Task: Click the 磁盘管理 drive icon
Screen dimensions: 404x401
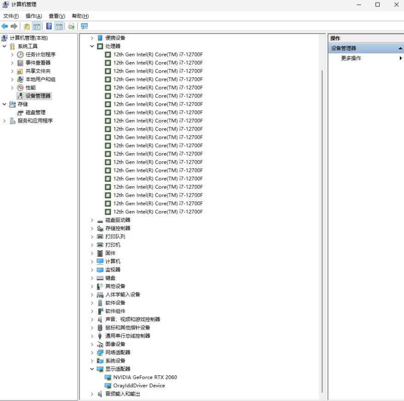Action: click(x=20, y=113)
